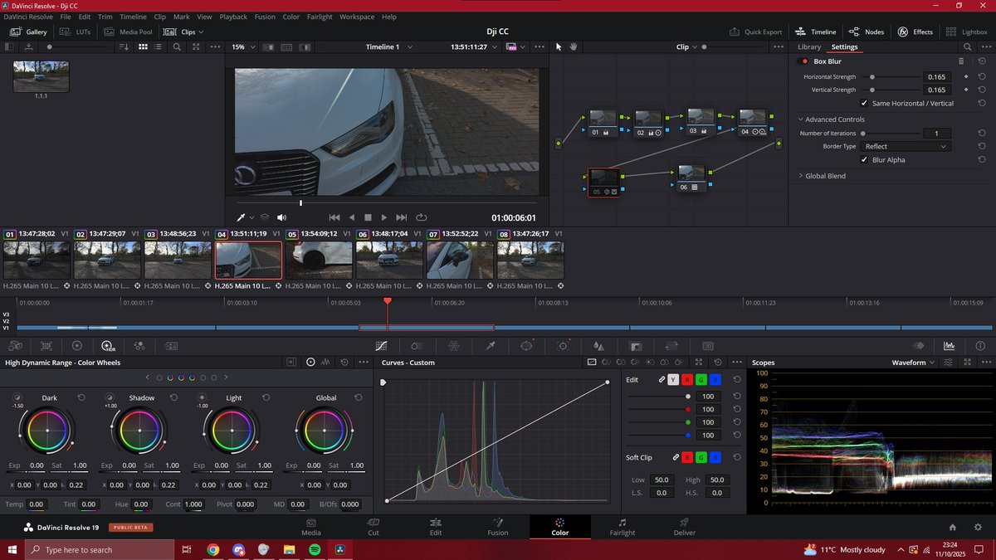Open the Key palette
Viewport: 996px width, 560px height.
click(636, 345)
